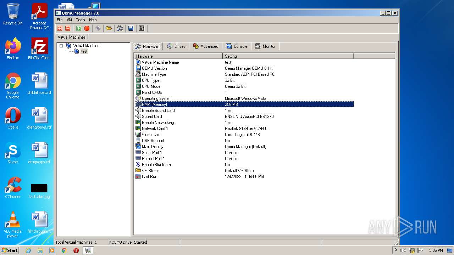Open the tools wrench-and-screwdriver toolbar icon

(x=120, y=28)
